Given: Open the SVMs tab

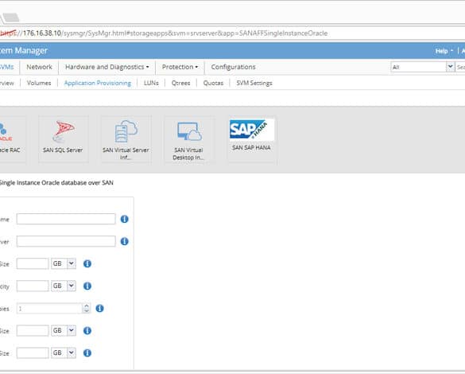Looking at the screenshot, I should (x=7, y=67).
